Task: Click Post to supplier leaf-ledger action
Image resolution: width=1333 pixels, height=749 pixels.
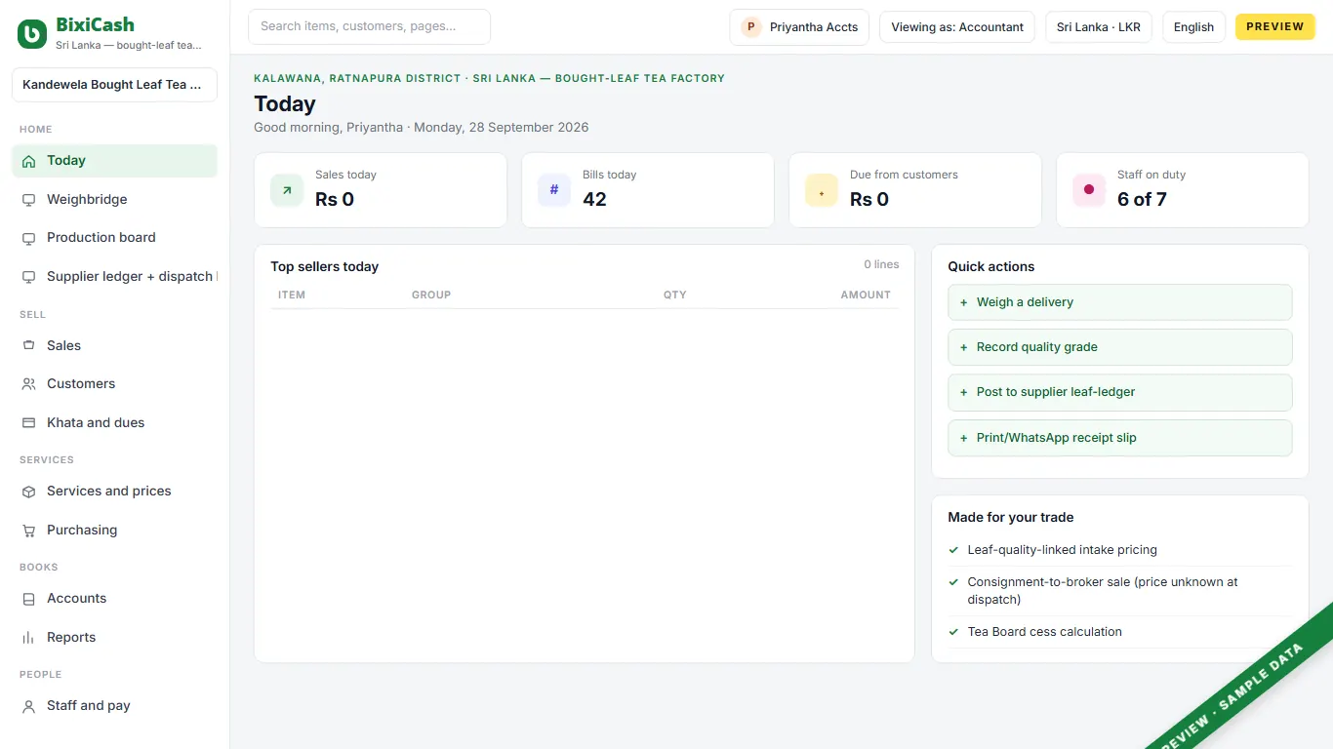Action: pos(1120,392)
